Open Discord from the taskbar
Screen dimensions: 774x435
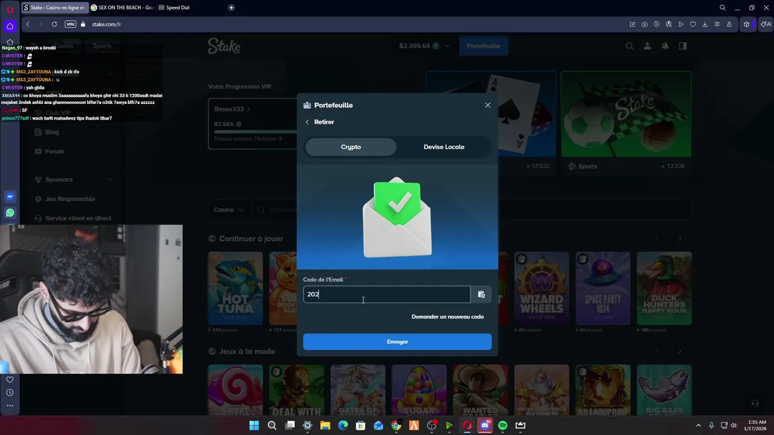click(x=484, y=425)
